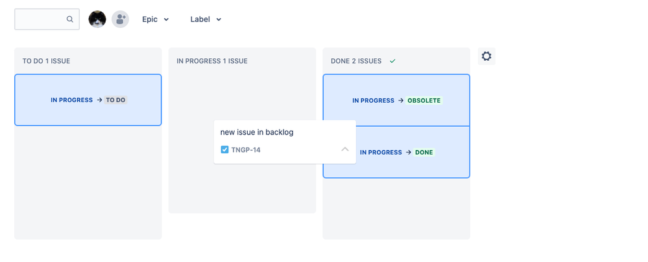648x262 pixels.
Task: Click the arrow in In Progress to To Do
Action: click(x=99, y=100)
